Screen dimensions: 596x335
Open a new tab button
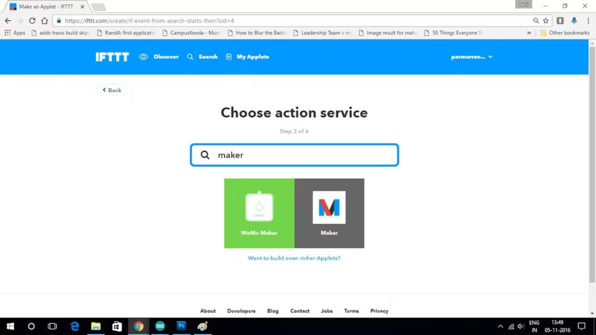pos(98,7)
